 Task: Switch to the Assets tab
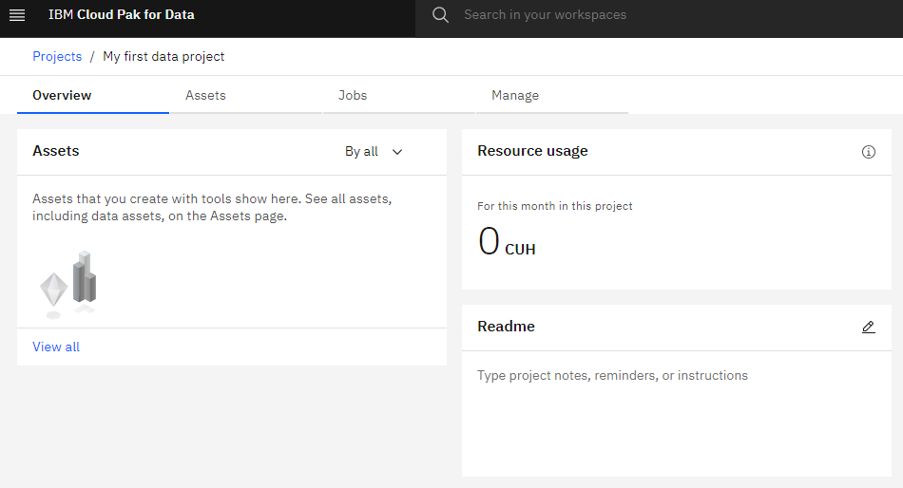pos(205,96)
